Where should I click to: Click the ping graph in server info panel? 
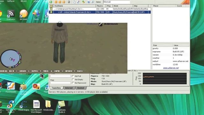coord(164,79)
